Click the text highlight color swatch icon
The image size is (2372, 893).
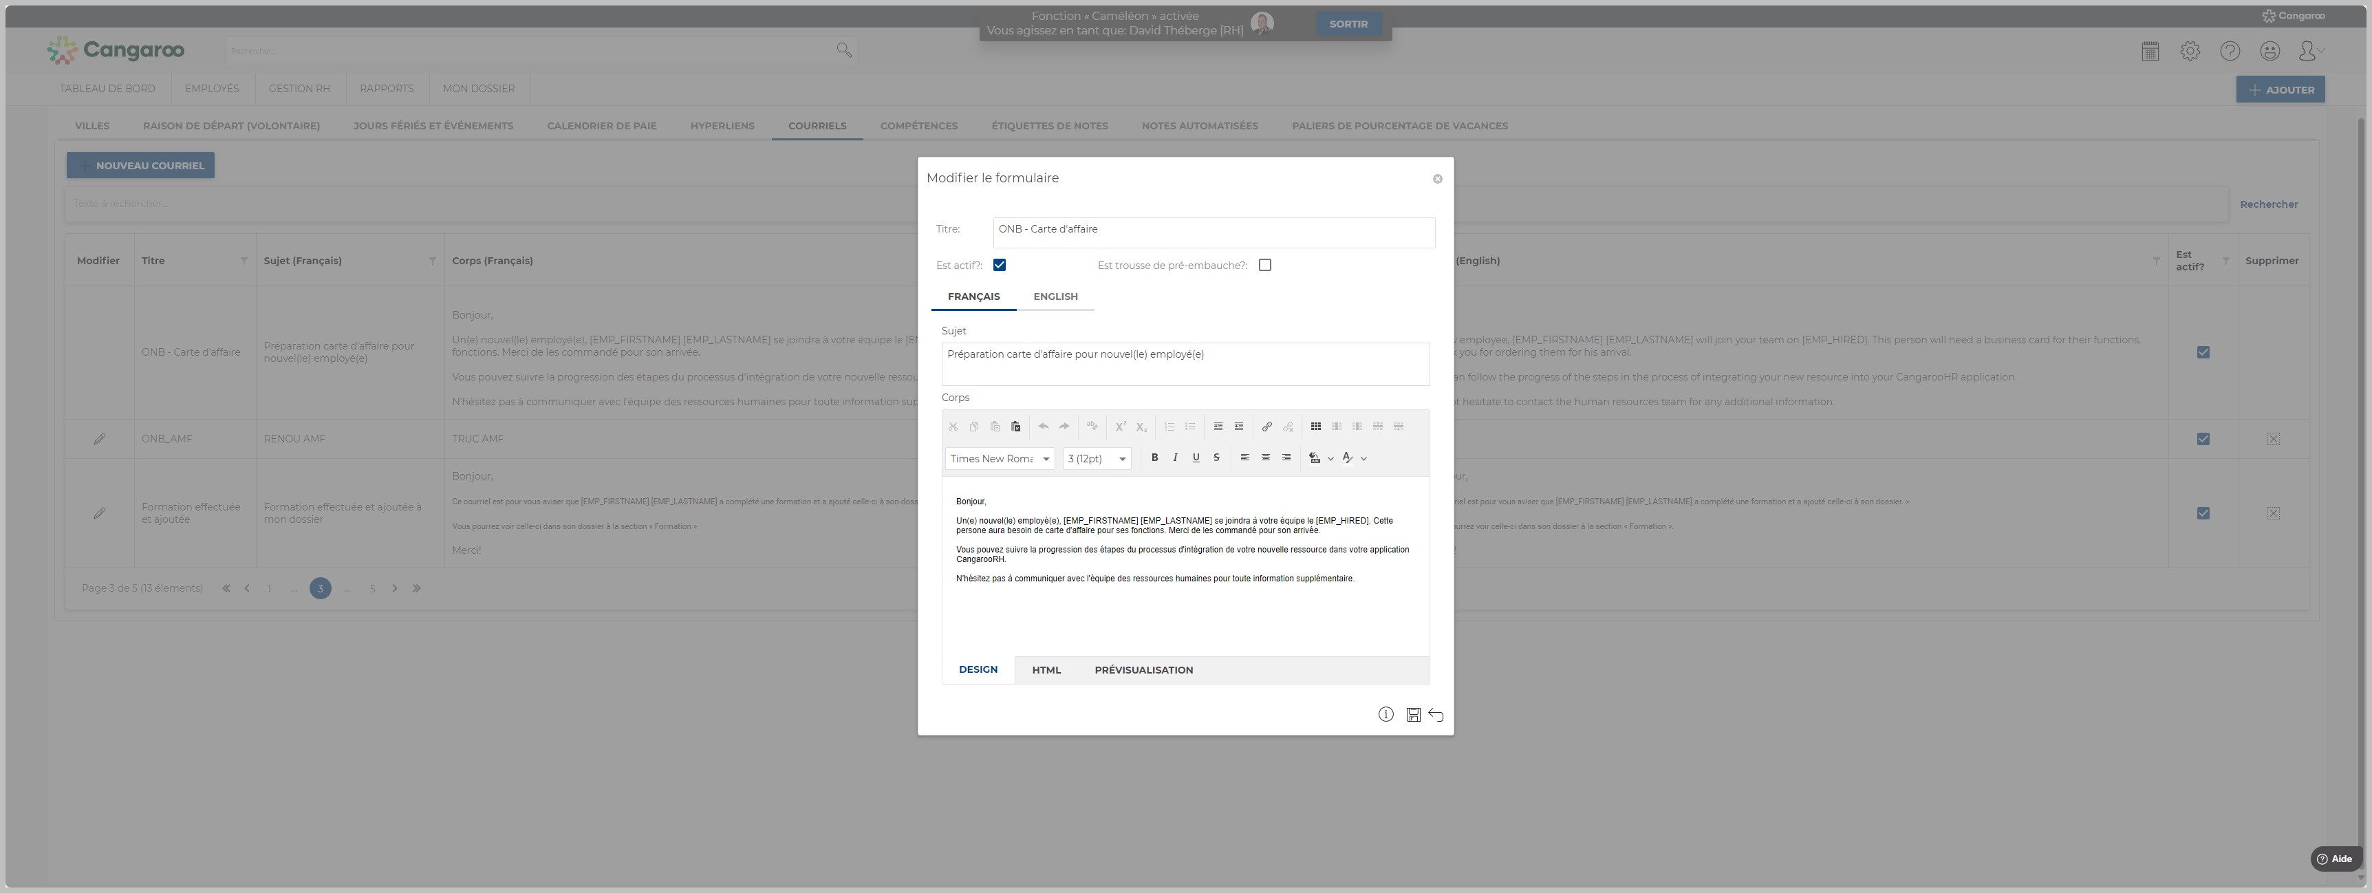point(1315,458)
